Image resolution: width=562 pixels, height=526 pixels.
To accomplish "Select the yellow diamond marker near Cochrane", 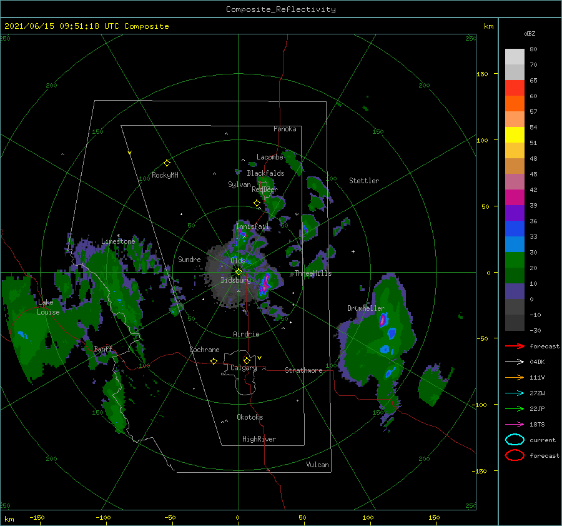I will click(214, 361).
